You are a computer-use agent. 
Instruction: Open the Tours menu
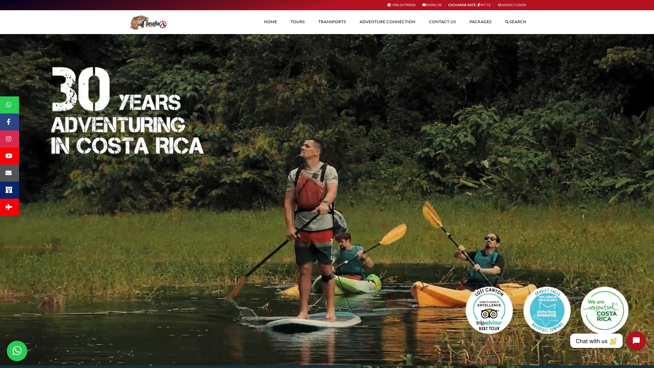298,22
